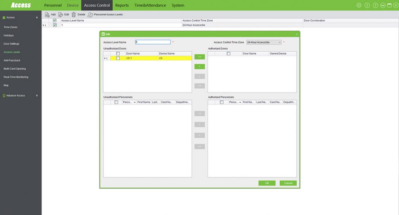Viewport: 399px width, 215px height.
Task: Move all doors to authorized with >>
Action: pyautogui.click(x=199, y=57)
